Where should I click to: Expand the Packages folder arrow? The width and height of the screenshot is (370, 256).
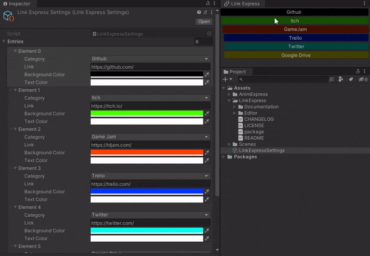point(223,157)
